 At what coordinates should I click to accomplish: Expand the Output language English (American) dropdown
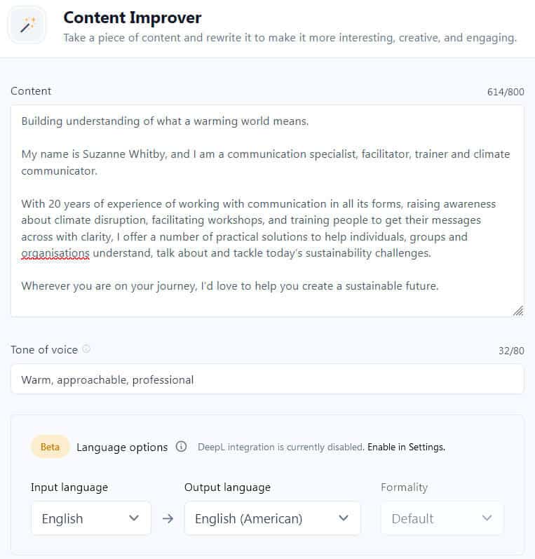[272, 519]
